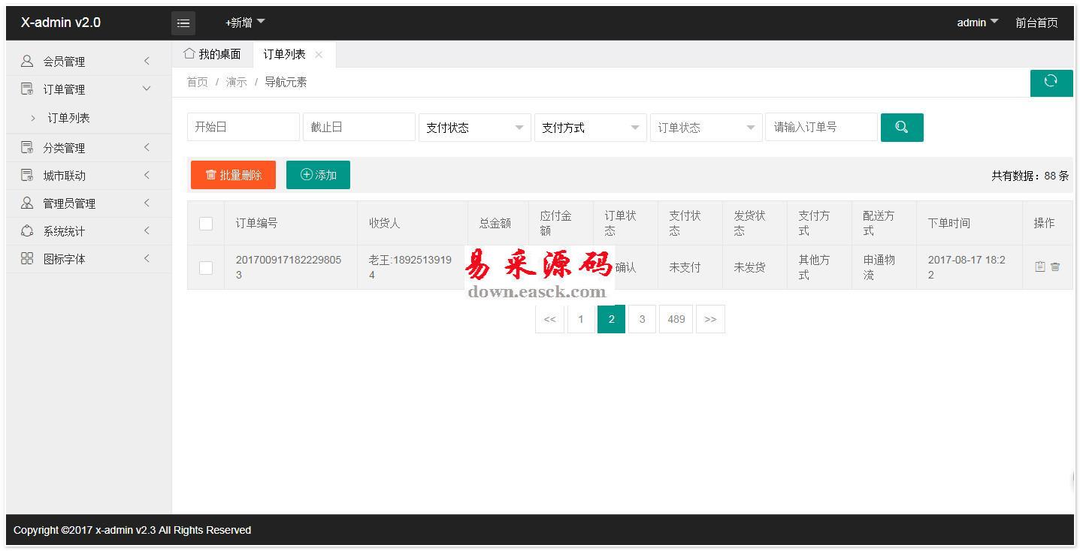Click the trash delete icon in order row
This screenshot has width=1080, height=551.
(1055, 266)
